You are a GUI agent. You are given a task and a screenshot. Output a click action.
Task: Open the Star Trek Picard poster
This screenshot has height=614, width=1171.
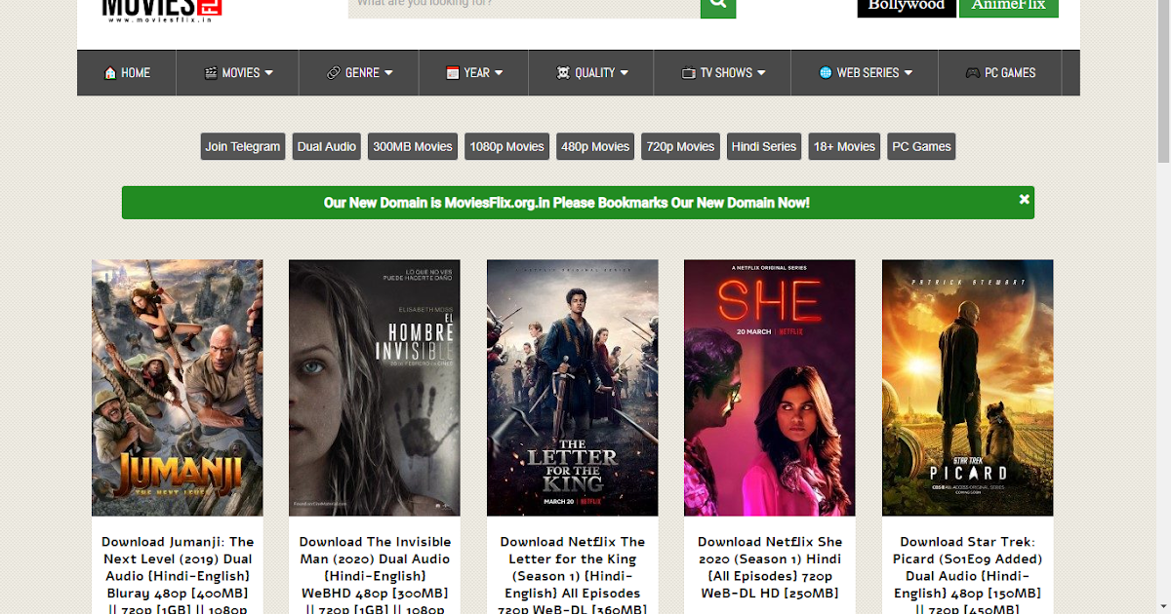point(968,388)
